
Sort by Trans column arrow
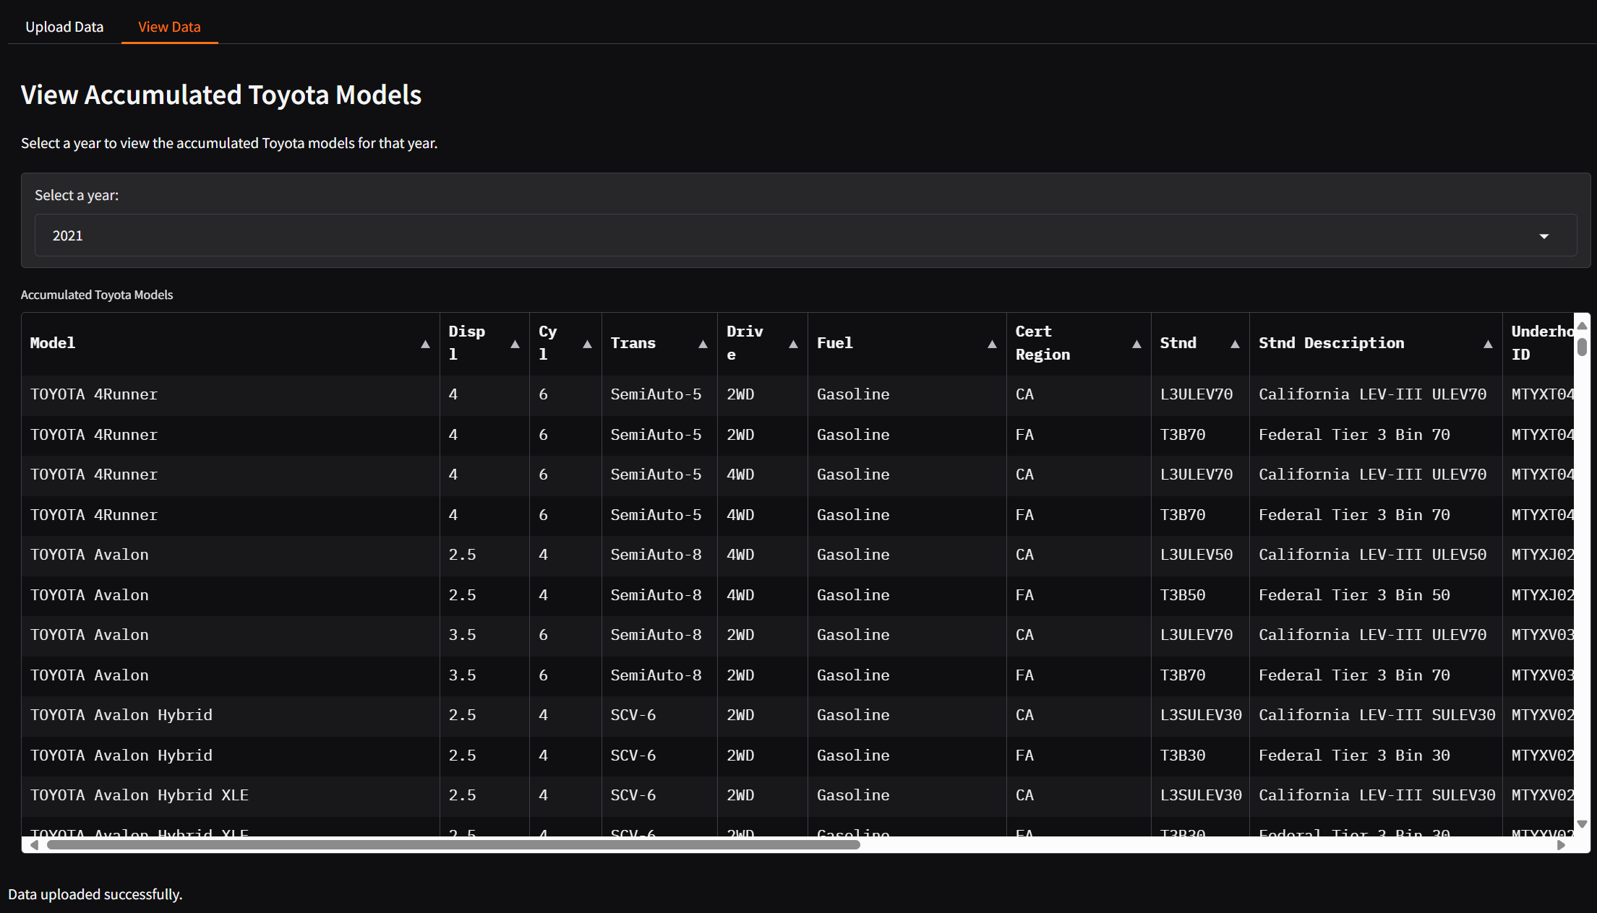point(703,345)
